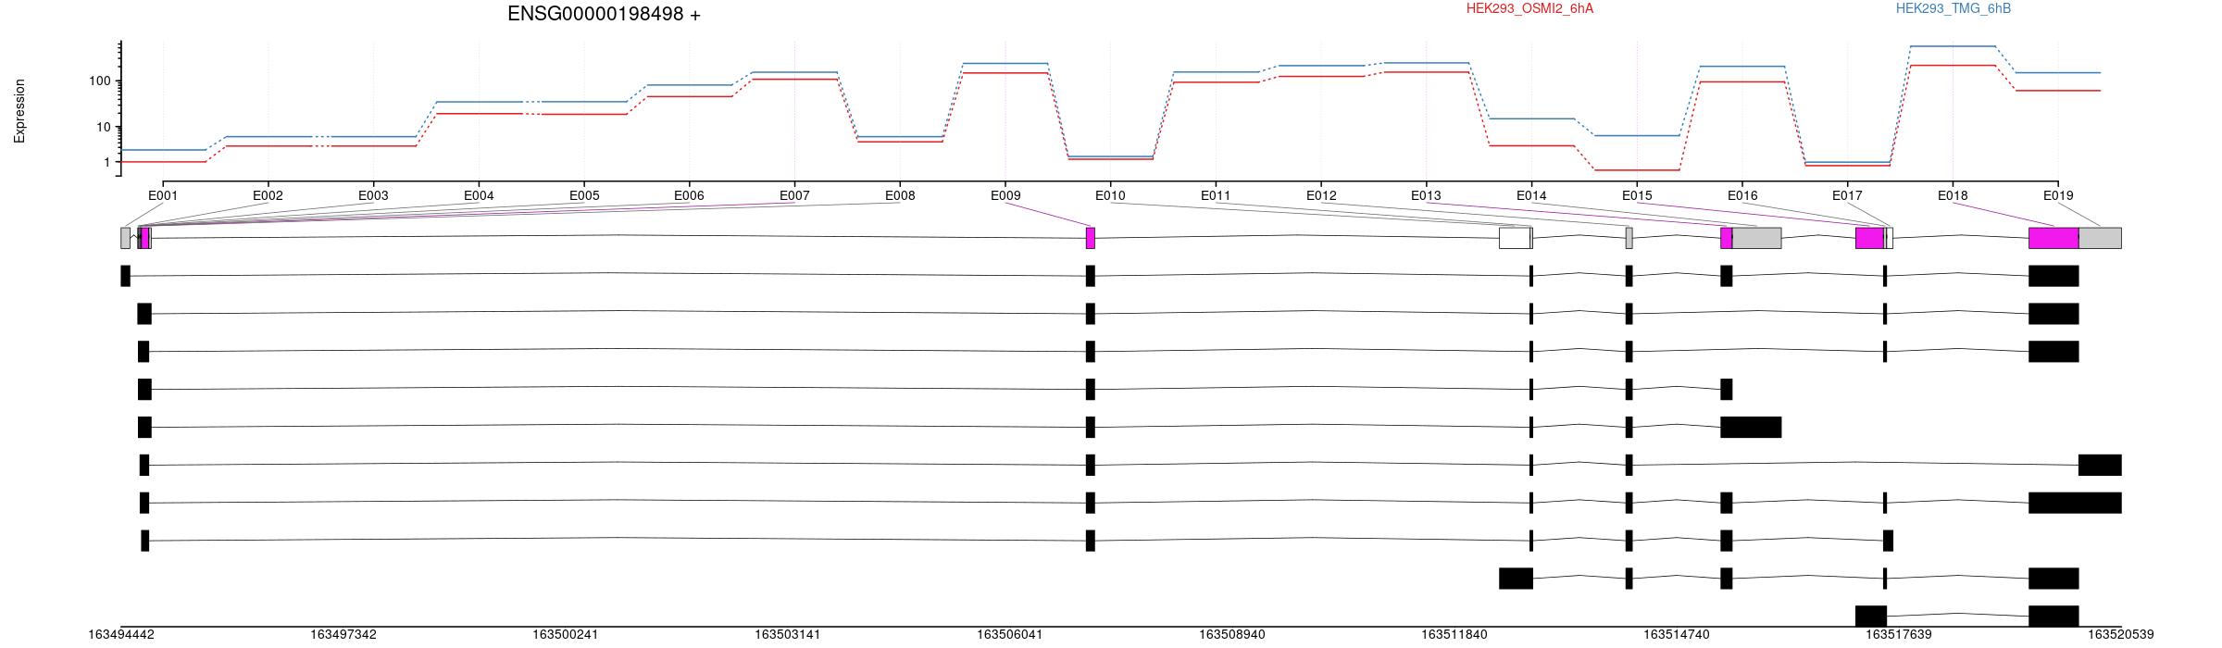The image size is (2222, 648).
Task: Click exon label E004
Action: pyautogui.click(x=479, y=195)
